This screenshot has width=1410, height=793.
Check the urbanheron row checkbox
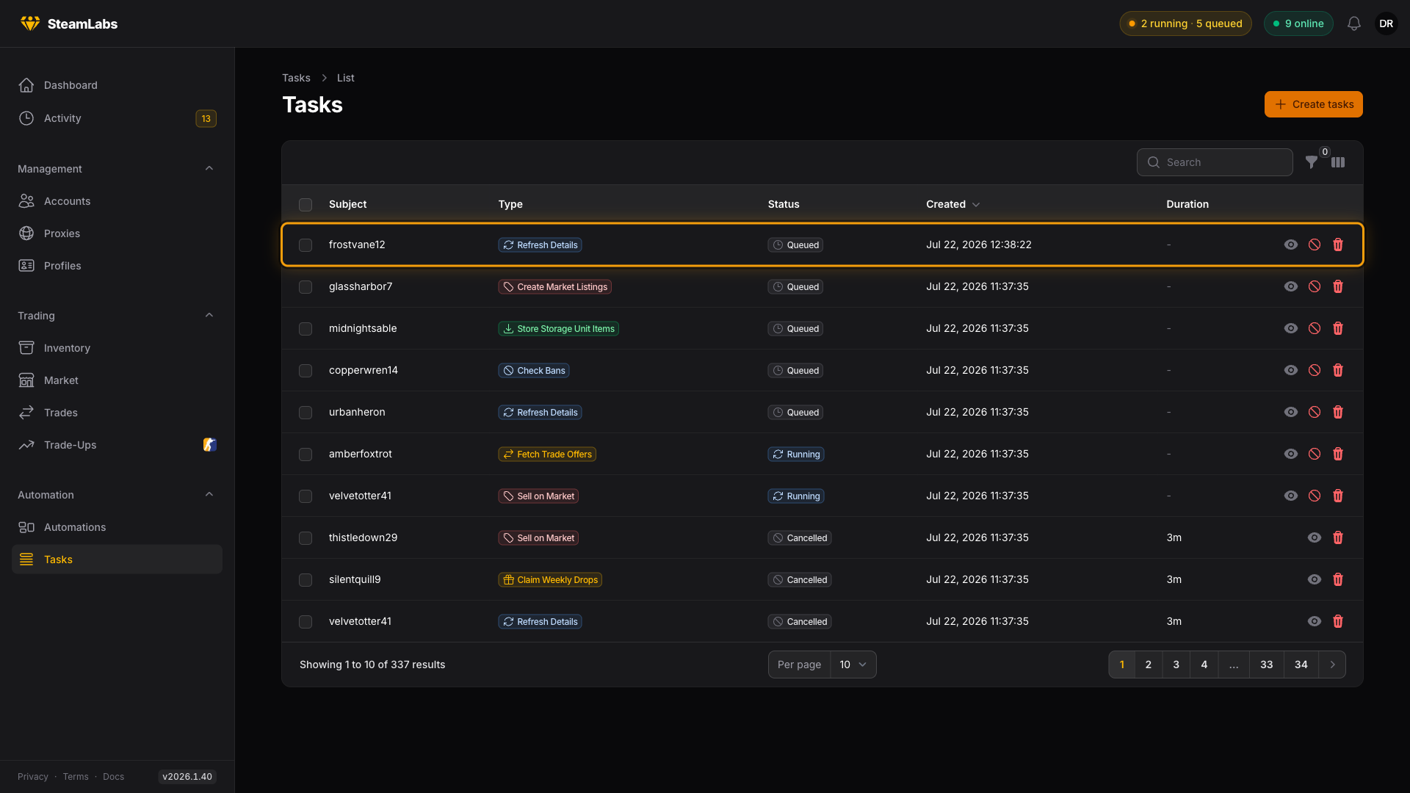(x=305, y=413)
